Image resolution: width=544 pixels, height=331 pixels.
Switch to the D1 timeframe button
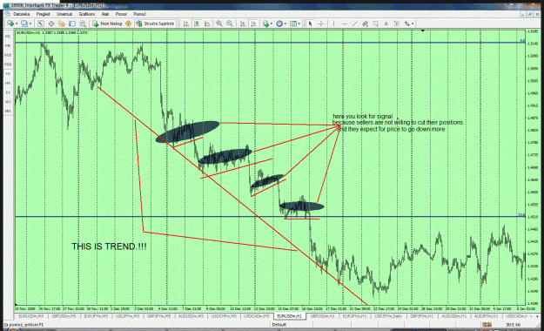[8, 92]
